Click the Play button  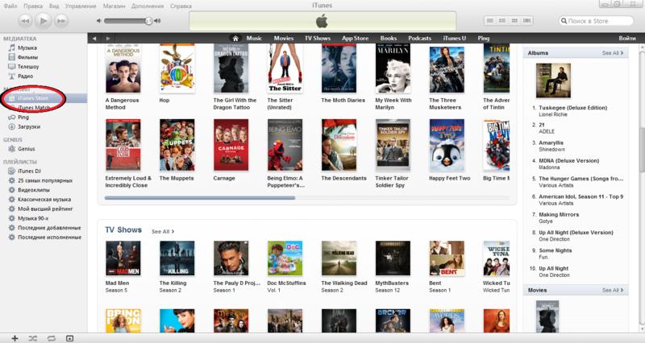44,21
